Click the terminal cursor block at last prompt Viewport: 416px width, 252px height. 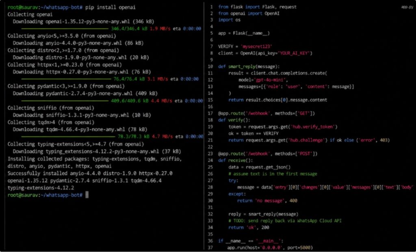87,195
